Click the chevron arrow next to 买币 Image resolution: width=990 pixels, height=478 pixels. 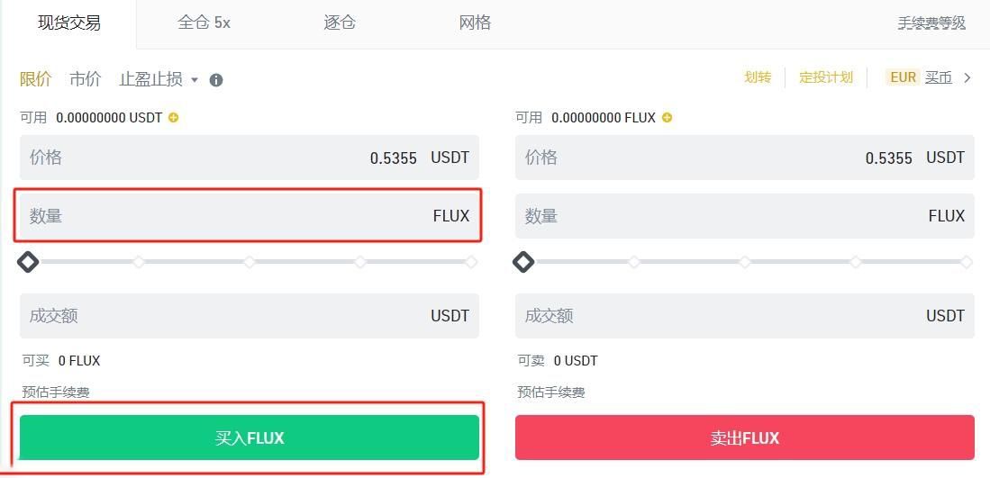click(967, 77)
